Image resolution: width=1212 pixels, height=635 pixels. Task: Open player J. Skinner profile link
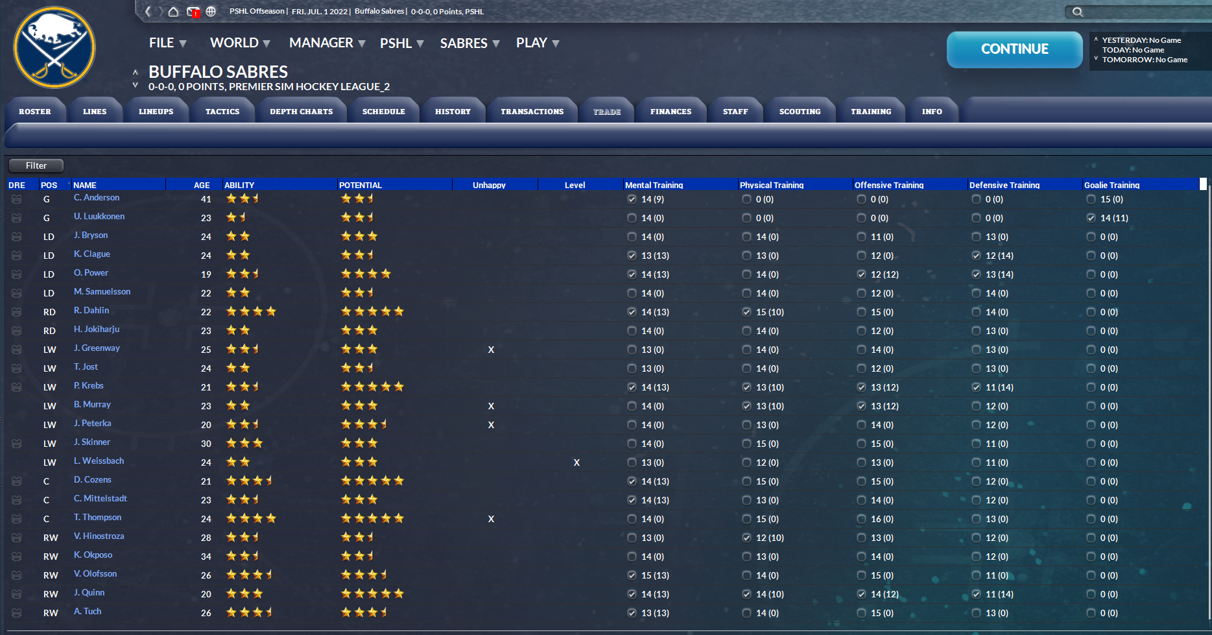pyautogui.click(x=91, y=442)
